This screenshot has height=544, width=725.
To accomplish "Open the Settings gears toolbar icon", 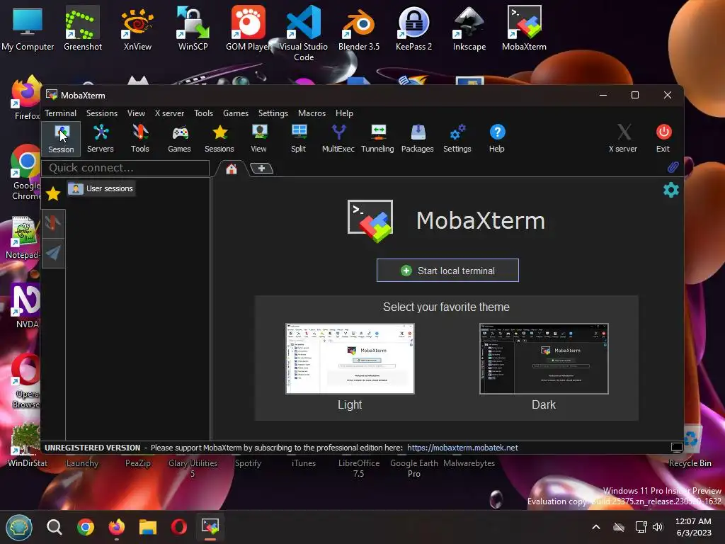I will [457, 138].
